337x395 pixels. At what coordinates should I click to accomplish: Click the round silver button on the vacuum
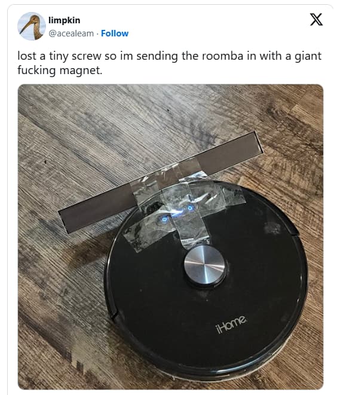(x=204, y=265)
